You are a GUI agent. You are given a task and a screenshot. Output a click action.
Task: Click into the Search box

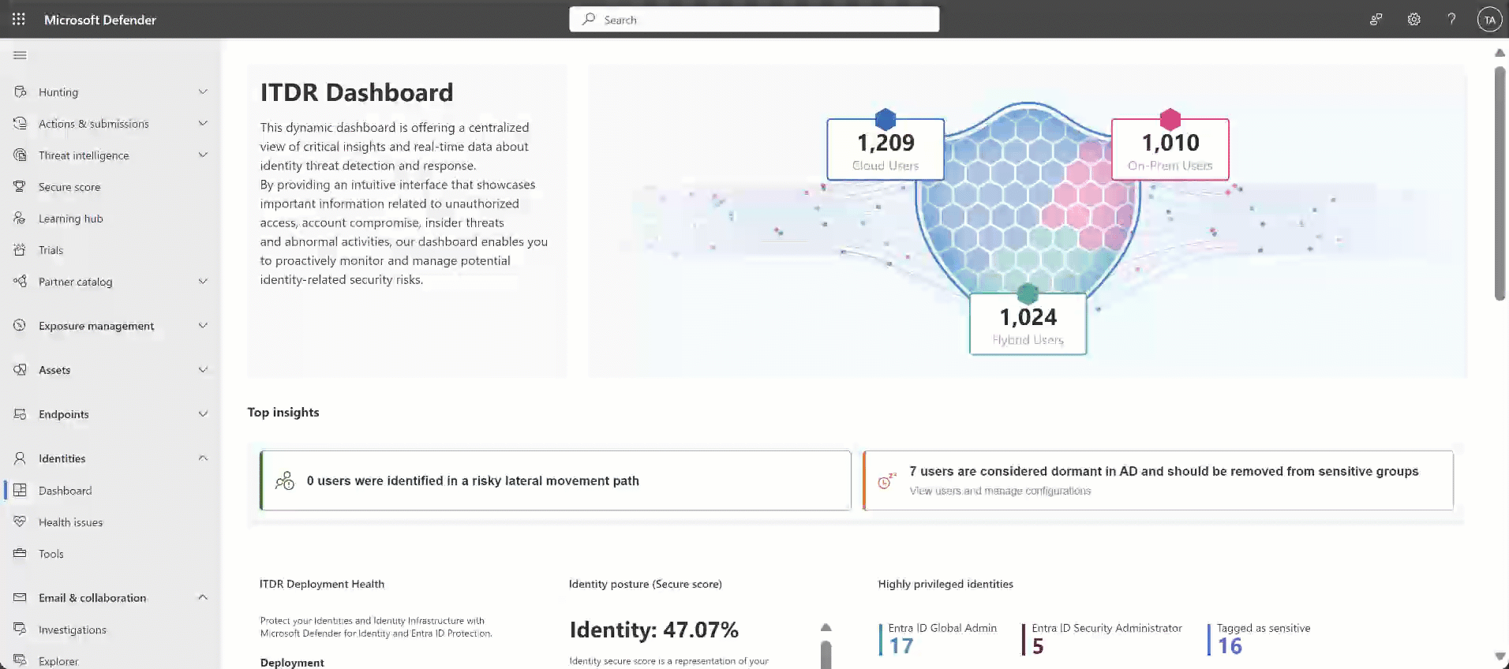tap(754, 20)
